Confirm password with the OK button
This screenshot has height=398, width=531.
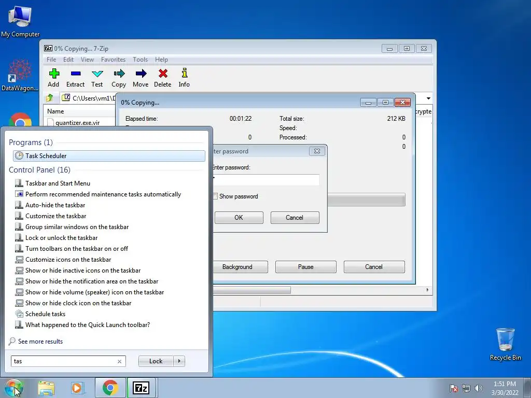pyautogui.click(x=239, y=218)
